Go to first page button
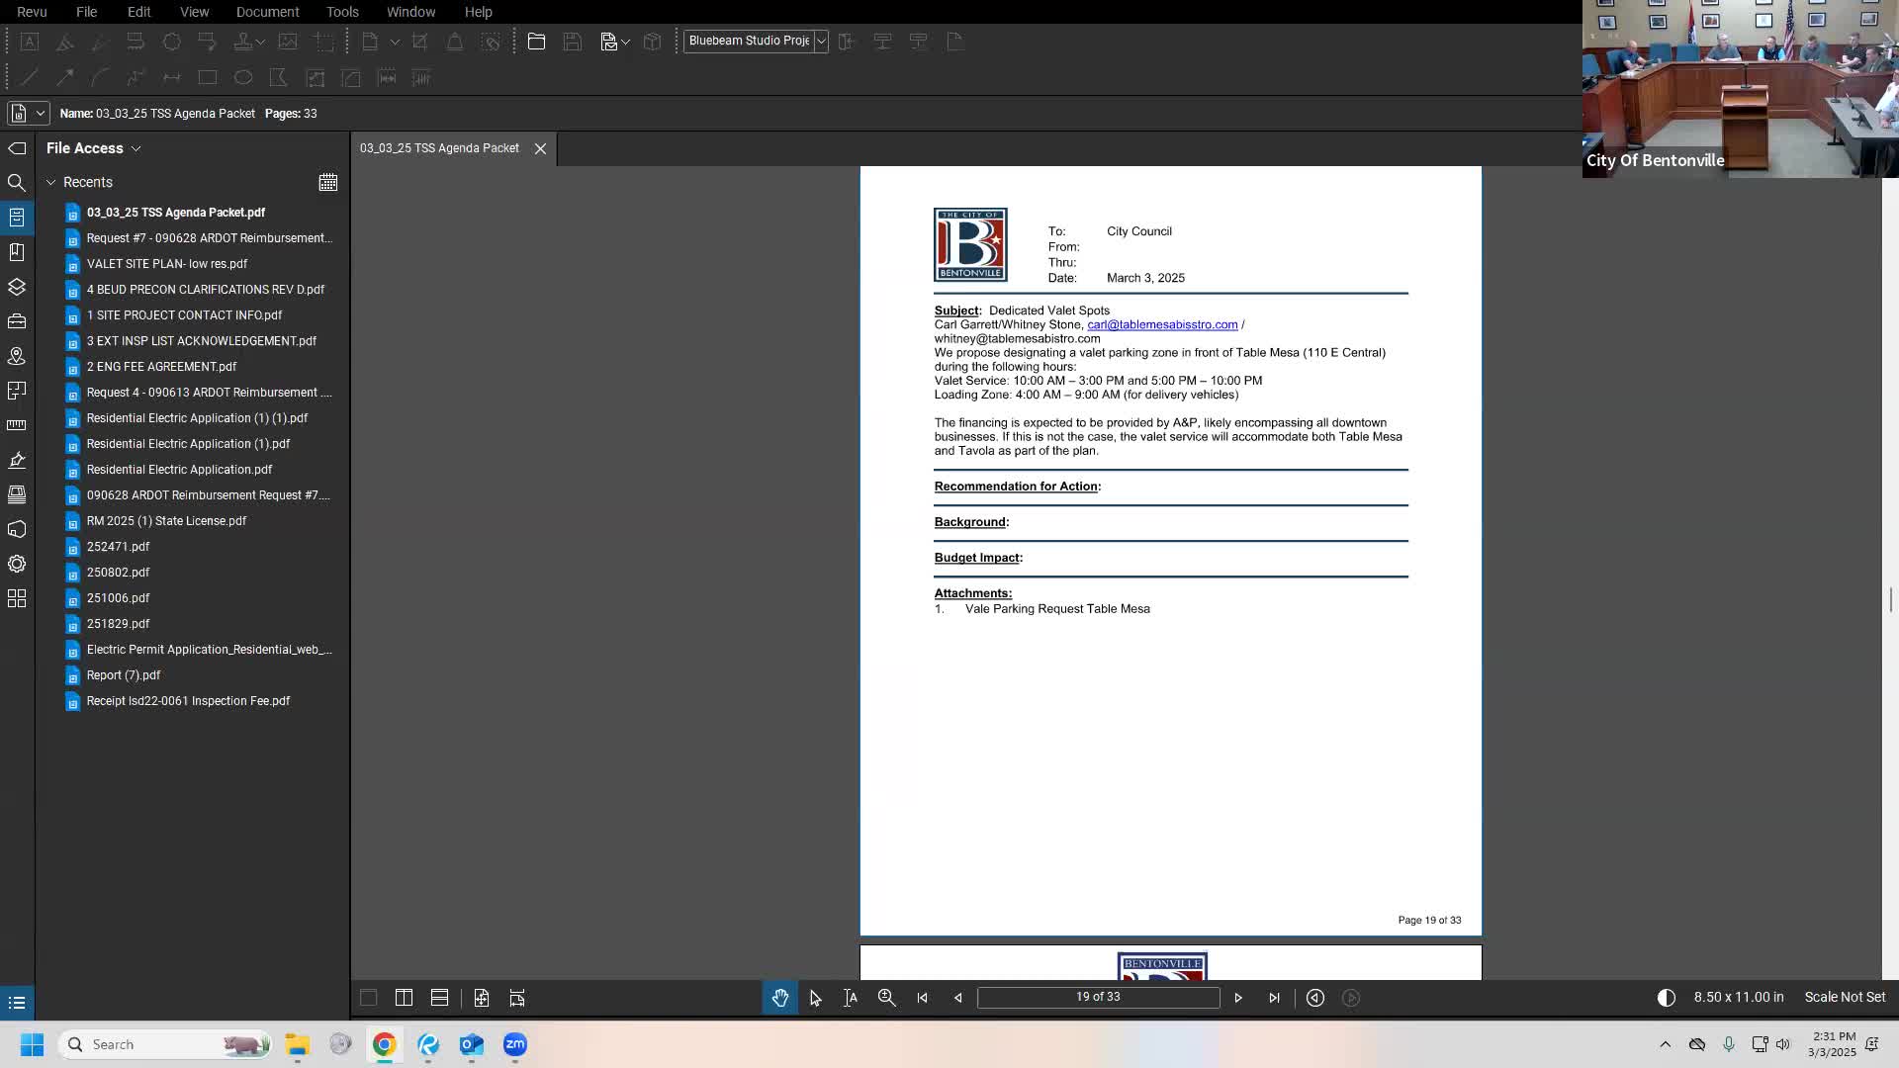 [x=923, y=998]
